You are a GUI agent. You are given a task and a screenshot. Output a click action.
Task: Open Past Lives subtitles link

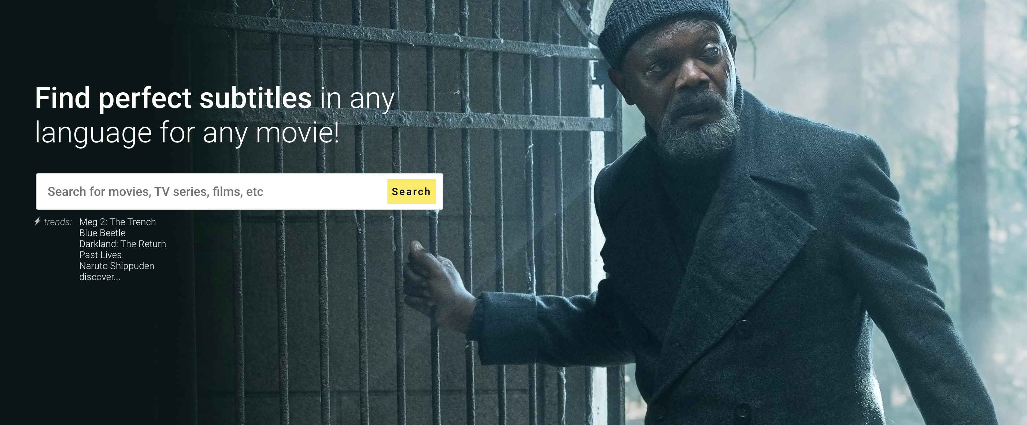pyautogui.click(x=100, y=254)
